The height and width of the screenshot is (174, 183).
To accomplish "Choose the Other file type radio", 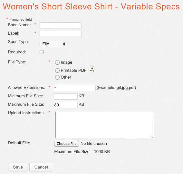I will pos(57,77).
